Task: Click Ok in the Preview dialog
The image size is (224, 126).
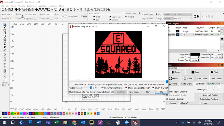Action: 161,92
